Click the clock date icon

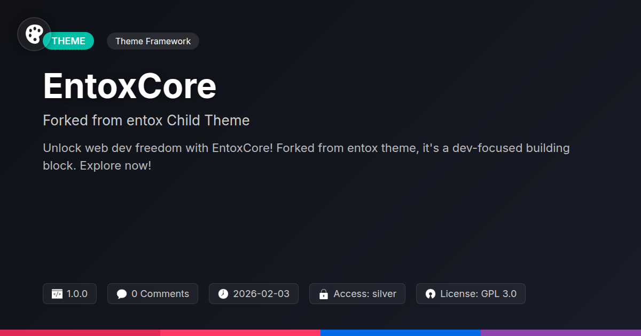click(223, 294)
